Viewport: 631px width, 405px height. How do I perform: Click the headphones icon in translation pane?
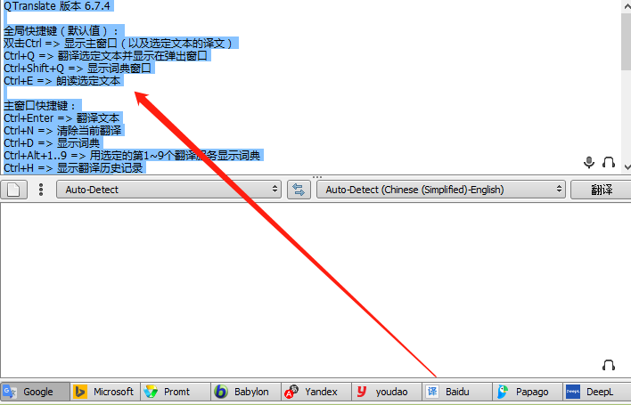(609, 365)
